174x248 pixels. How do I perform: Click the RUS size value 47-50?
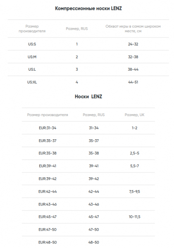point(94,229)
